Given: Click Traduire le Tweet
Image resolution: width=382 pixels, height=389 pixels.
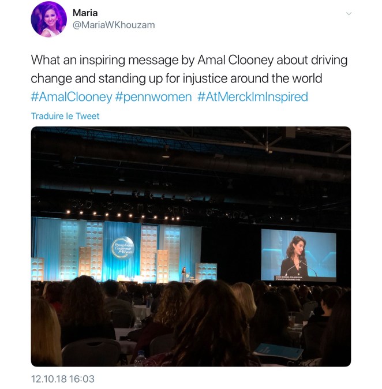Looking at the screenshot, I should 65,116.
